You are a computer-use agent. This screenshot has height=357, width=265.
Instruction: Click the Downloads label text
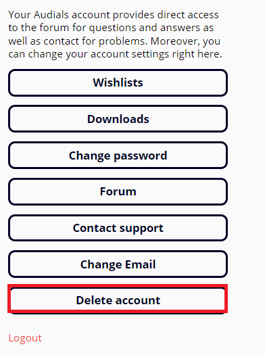point(118,119)
